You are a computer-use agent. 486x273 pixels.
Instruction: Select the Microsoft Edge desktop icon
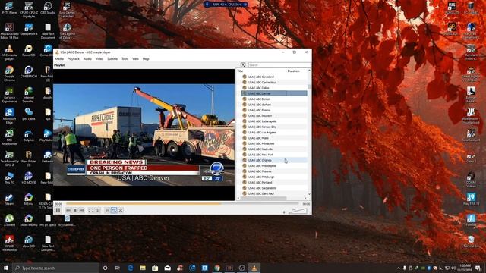tap(9, 116)
